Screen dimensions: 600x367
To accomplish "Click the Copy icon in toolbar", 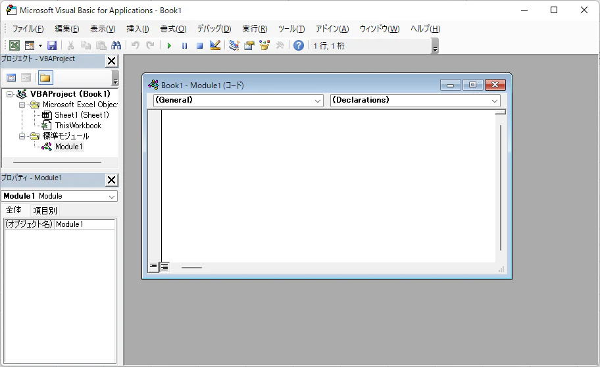I will 86,45.
